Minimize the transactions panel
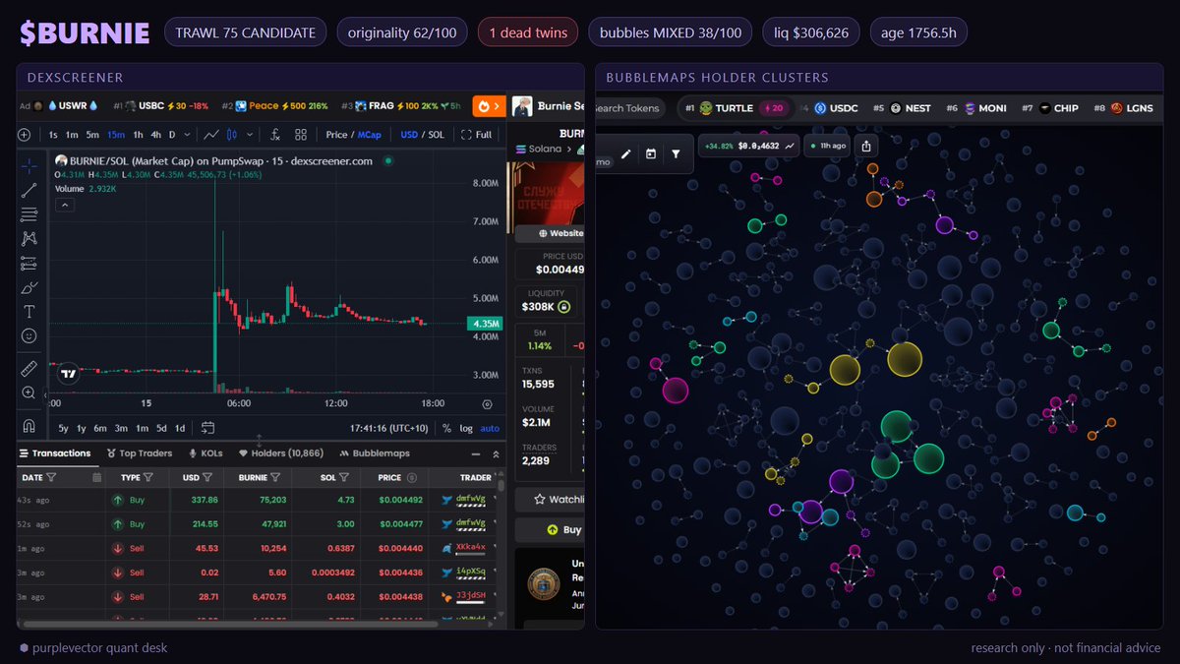This screenshot has height=664, width=1180. coord(476,454)
